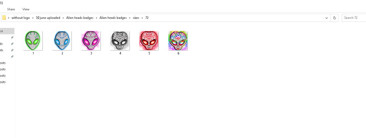366x138 pixels.
Task: Expand chevron after '30 june uploaded' breadcrumb
Action: [63, 18]
